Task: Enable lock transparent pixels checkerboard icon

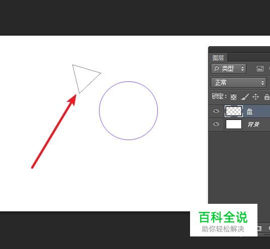Action: (x=233, y=97)
